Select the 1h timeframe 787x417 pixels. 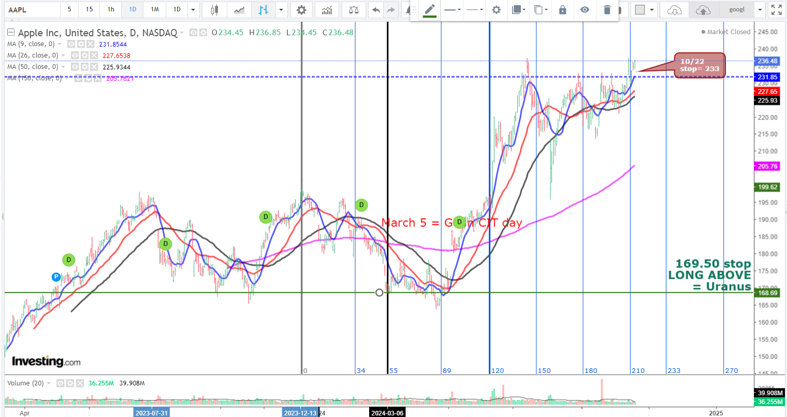coord(111,9)
